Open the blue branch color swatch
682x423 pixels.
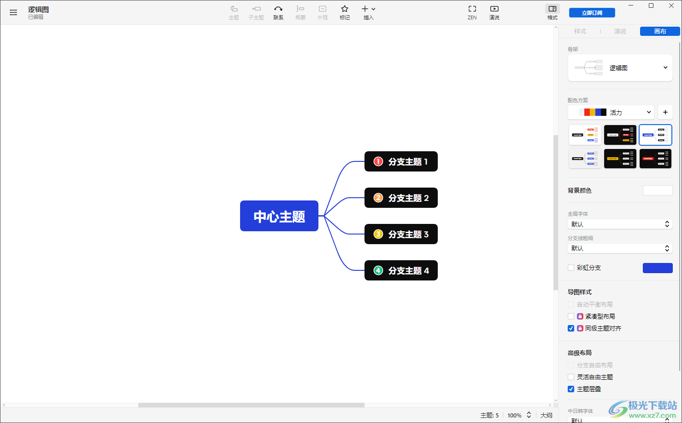click(658, 268)
